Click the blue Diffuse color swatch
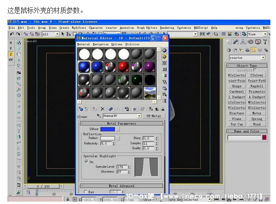The height and width of the screenshot is (204, 276). pos(107,129)
